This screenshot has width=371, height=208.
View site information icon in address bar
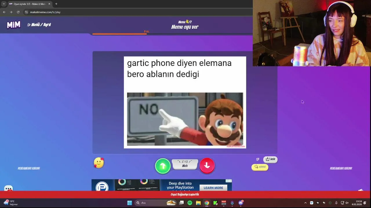coord(26,12)
